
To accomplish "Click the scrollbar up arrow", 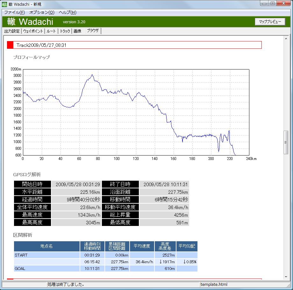I will pyautogui.click(x=286, y=38).
